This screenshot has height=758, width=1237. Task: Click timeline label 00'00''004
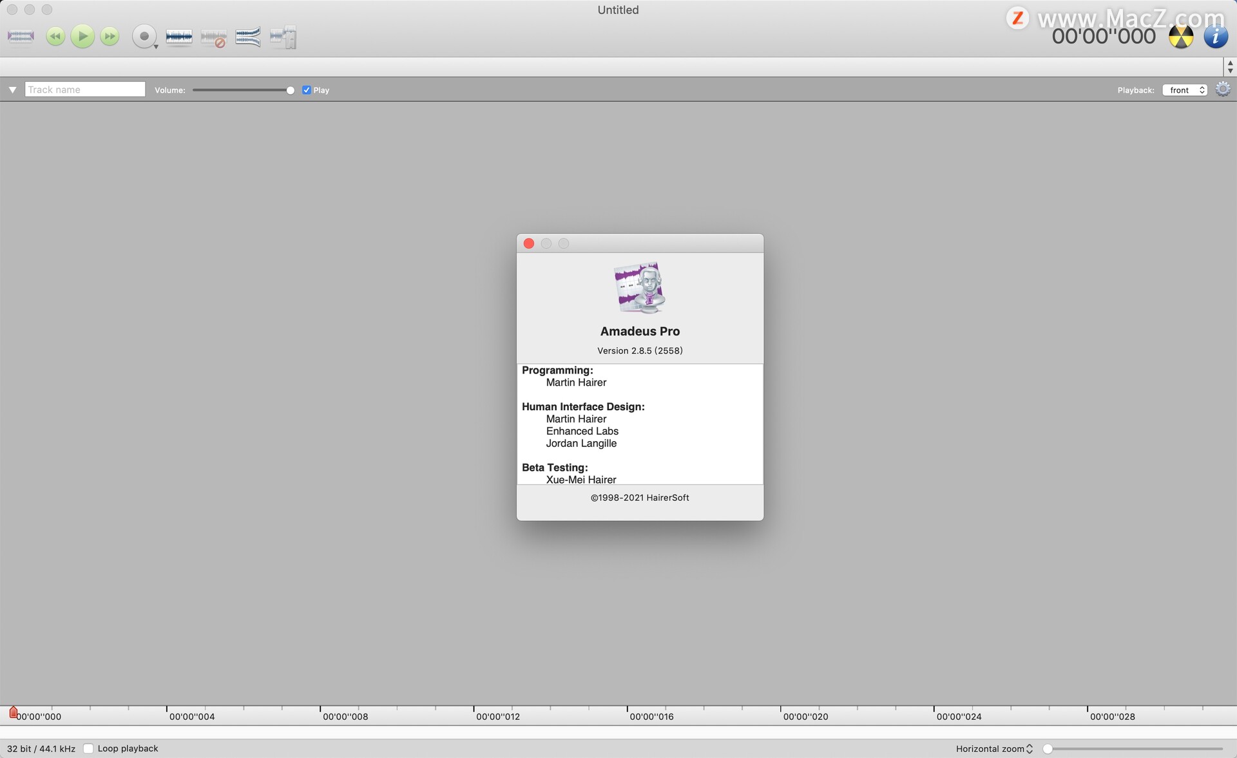tap(192, 717)
